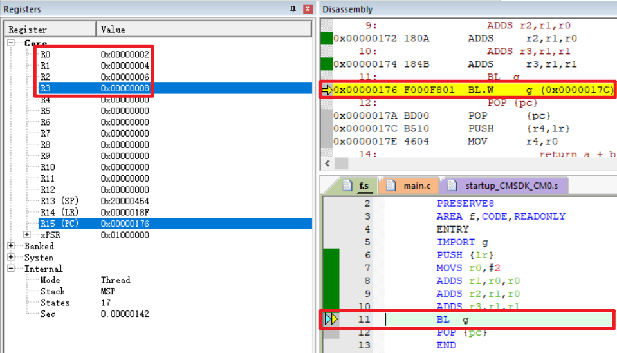
Task: Click the Value column header
Action: pos(113,30)
